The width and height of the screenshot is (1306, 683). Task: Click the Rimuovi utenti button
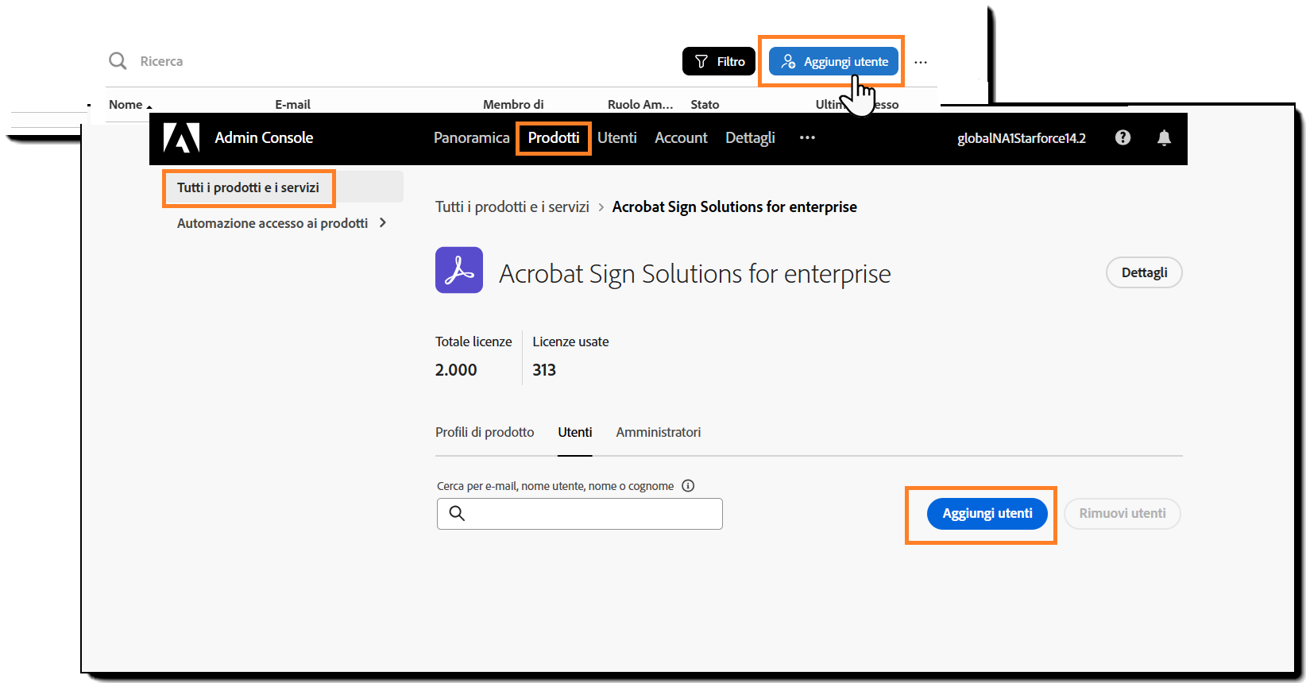(x=1122, y=514)
